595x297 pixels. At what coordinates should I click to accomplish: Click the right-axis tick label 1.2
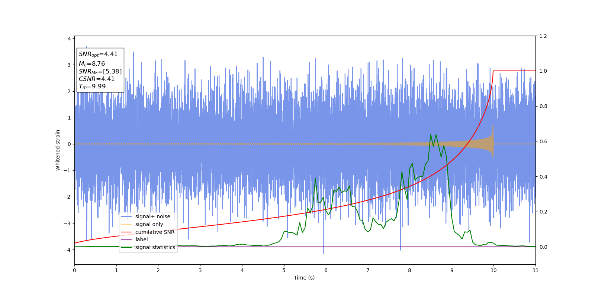(543, 36)
